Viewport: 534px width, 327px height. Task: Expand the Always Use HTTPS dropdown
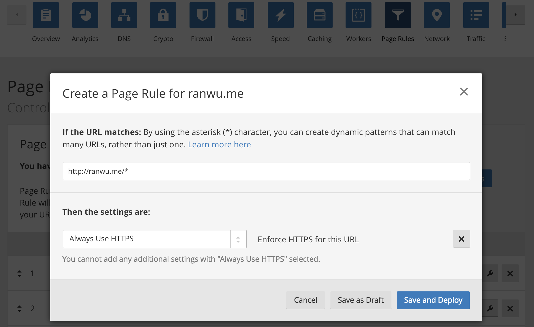(x=154, y=239)
